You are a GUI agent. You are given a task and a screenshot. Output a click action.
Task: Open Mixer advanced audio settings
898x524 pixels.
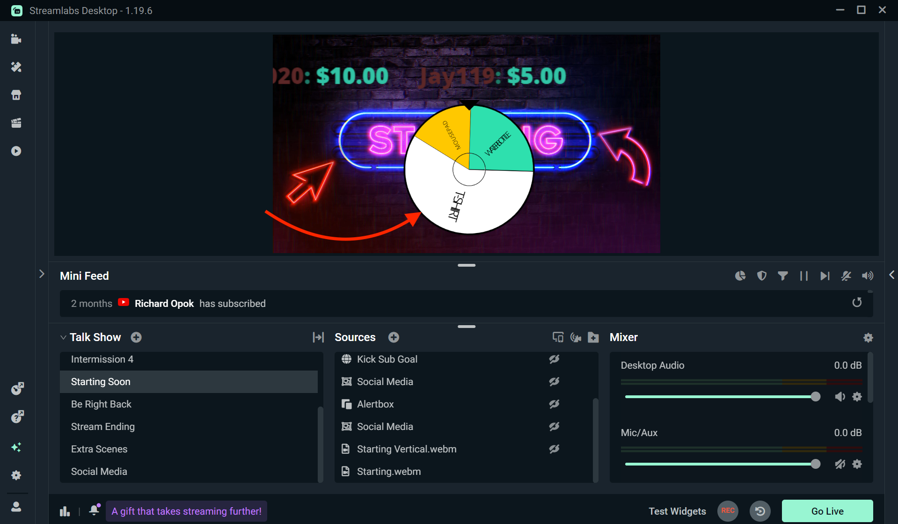868,338
